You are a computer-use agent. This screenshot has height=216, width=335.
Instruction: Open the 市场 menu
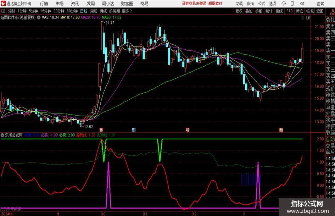pos(60,4)
